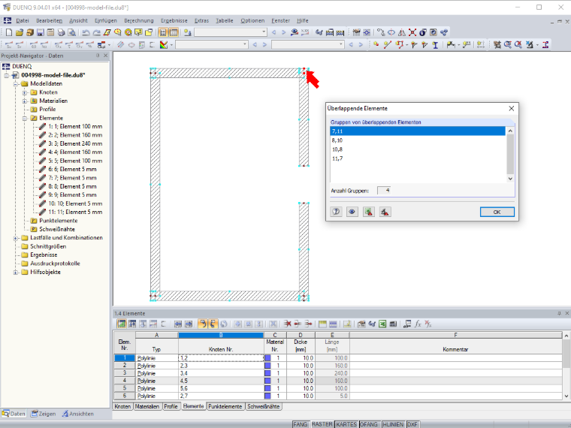Toggle KARTES in status bar
Viewport: 571px width, 428px height.
(346, 424)
